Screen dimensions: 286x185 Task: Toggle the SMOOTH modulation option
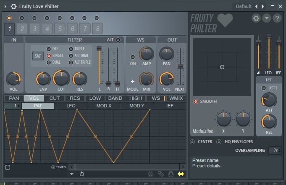tap(196, 102)
